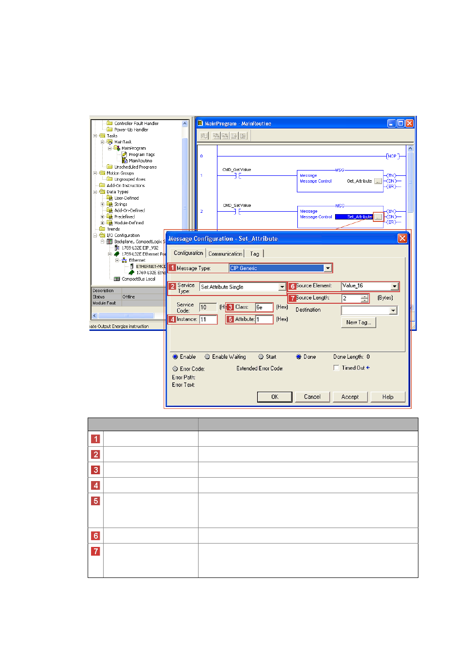Click the ETHERNET-MODULE device icon
Viewport: 462px width, 654px height.
pyautogui.click(x=132, y=266)
